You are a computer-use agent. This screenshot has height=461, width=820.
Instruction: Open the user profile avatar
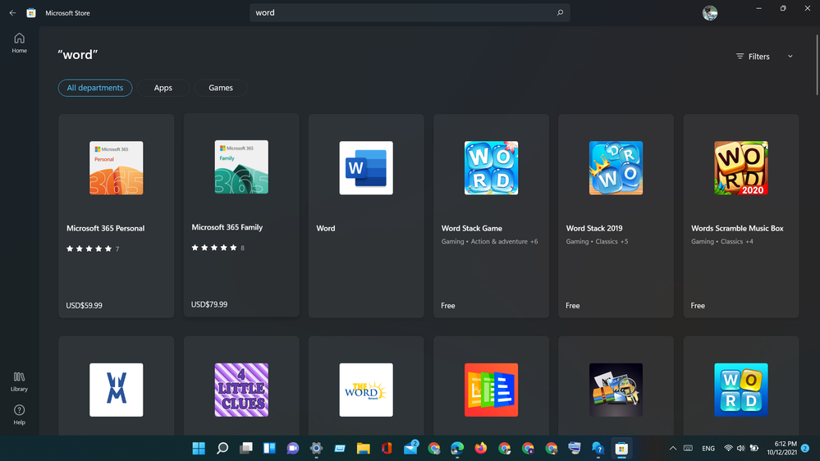click(710, 13)
